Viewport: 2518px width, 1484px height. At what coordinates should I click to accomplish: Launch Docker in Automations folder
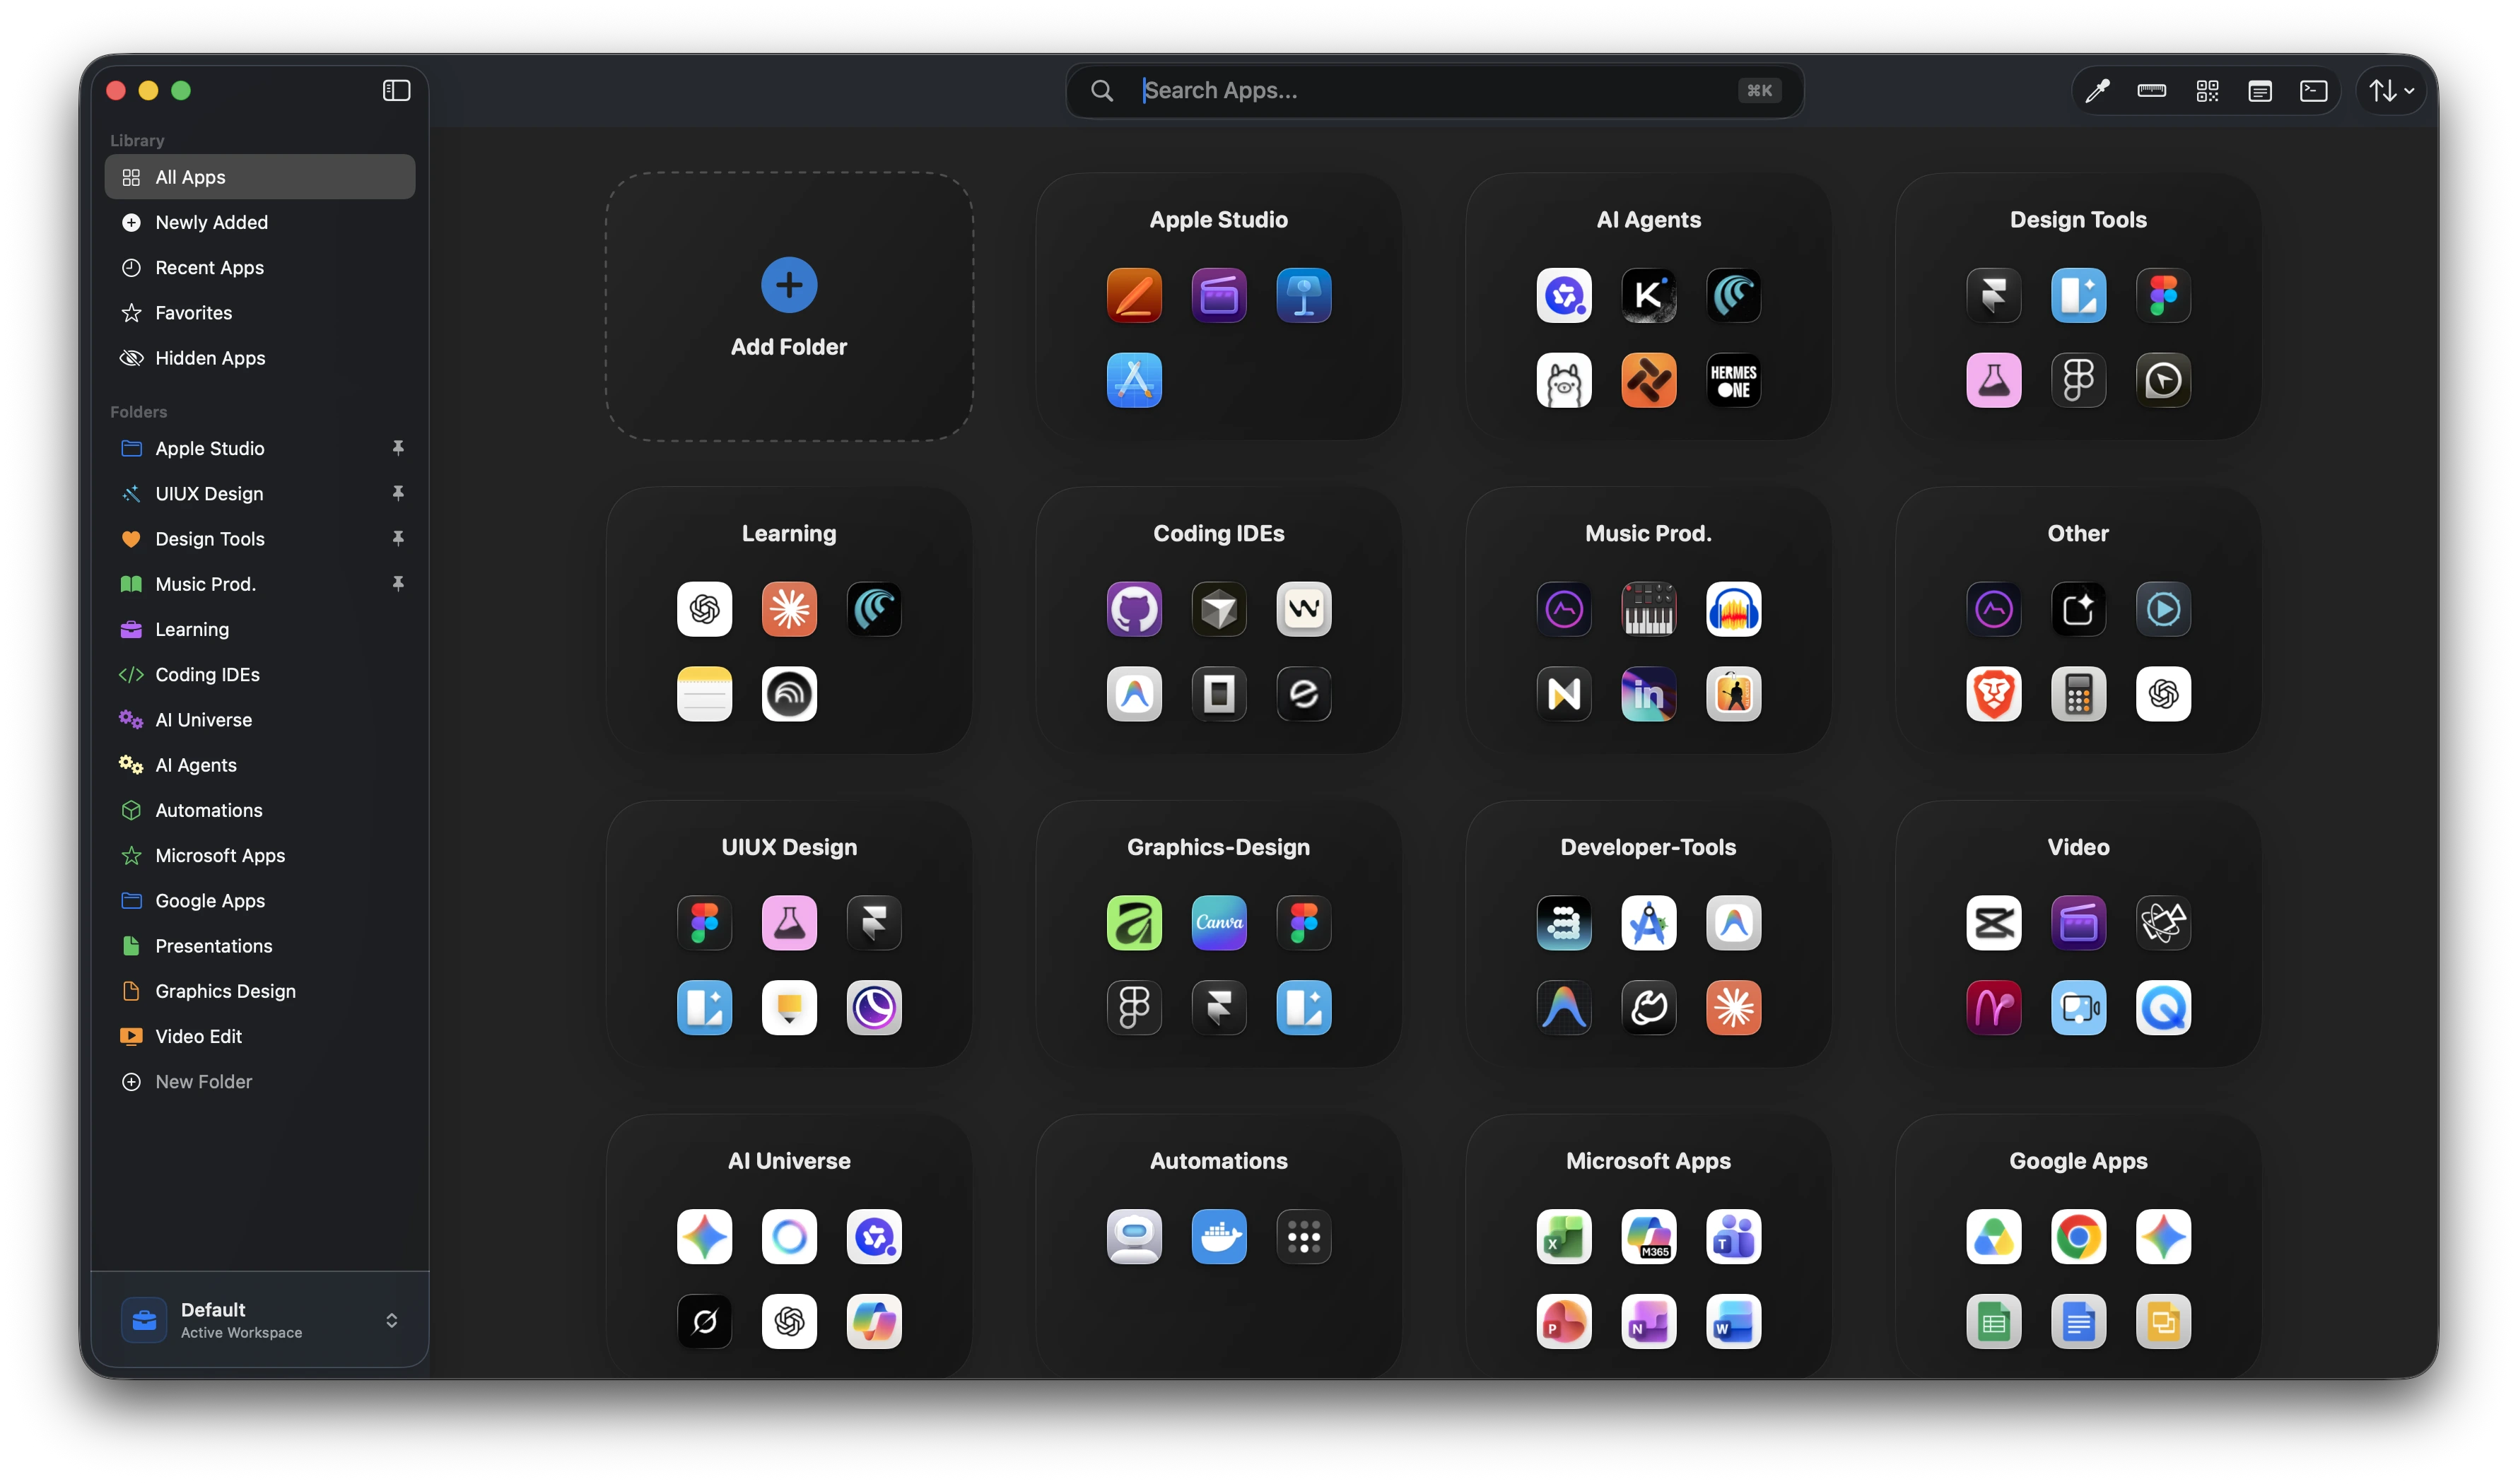point(1219,1236)
